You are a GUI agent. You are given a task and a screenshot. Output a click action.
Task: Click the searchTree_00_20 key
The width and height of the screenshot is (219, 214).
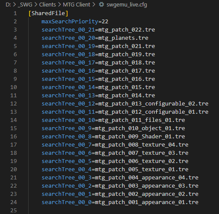coord(68,38)
